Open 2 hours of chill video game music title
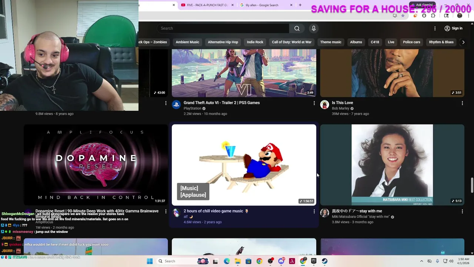 [216, 211]
